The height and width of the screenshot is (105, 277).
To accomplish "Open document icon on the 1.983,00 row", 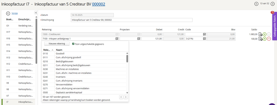I will tap(260, 34).
